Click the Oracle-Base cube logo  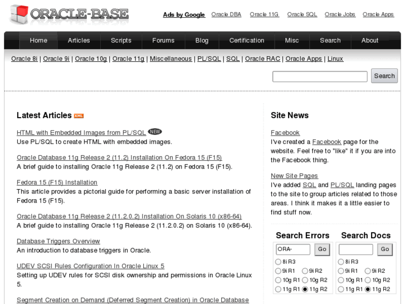tap(19, 15)
